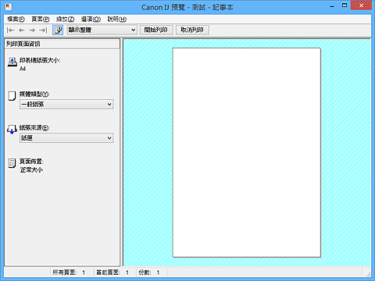
Task: Click the window resize grip corner
Action: pos(368,274)
